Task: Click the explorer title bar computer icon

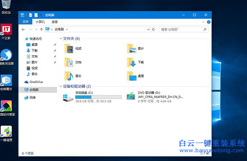Action: pos(23,15)
